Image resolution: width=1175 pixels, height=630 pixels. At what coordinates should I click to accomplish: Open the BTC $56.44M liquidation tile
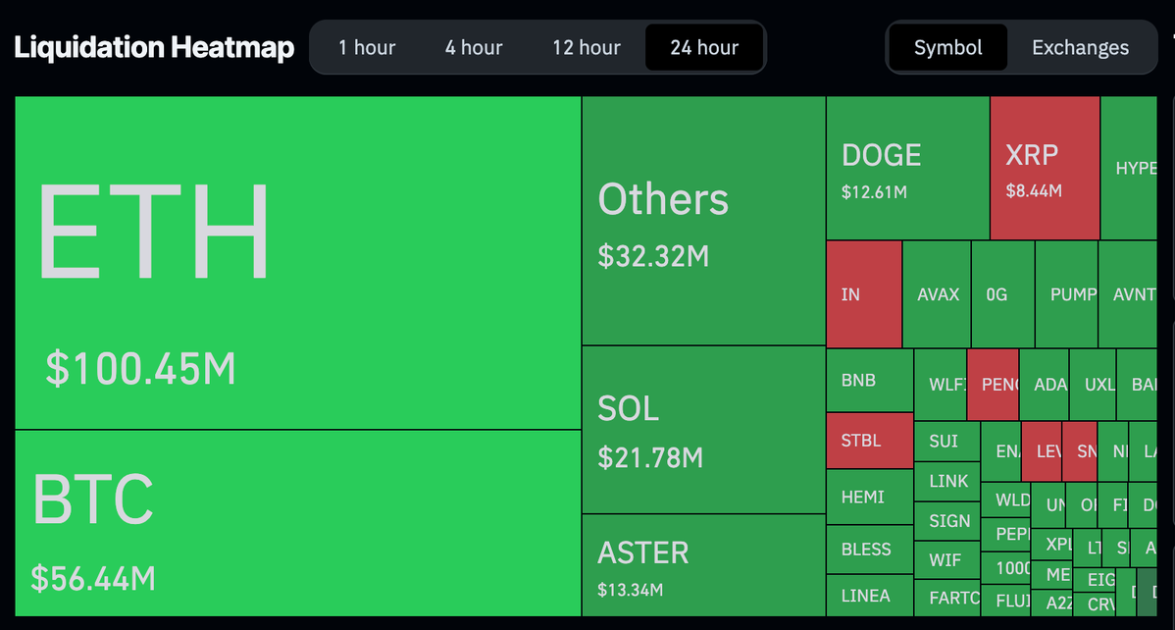(x=297, y=523)
